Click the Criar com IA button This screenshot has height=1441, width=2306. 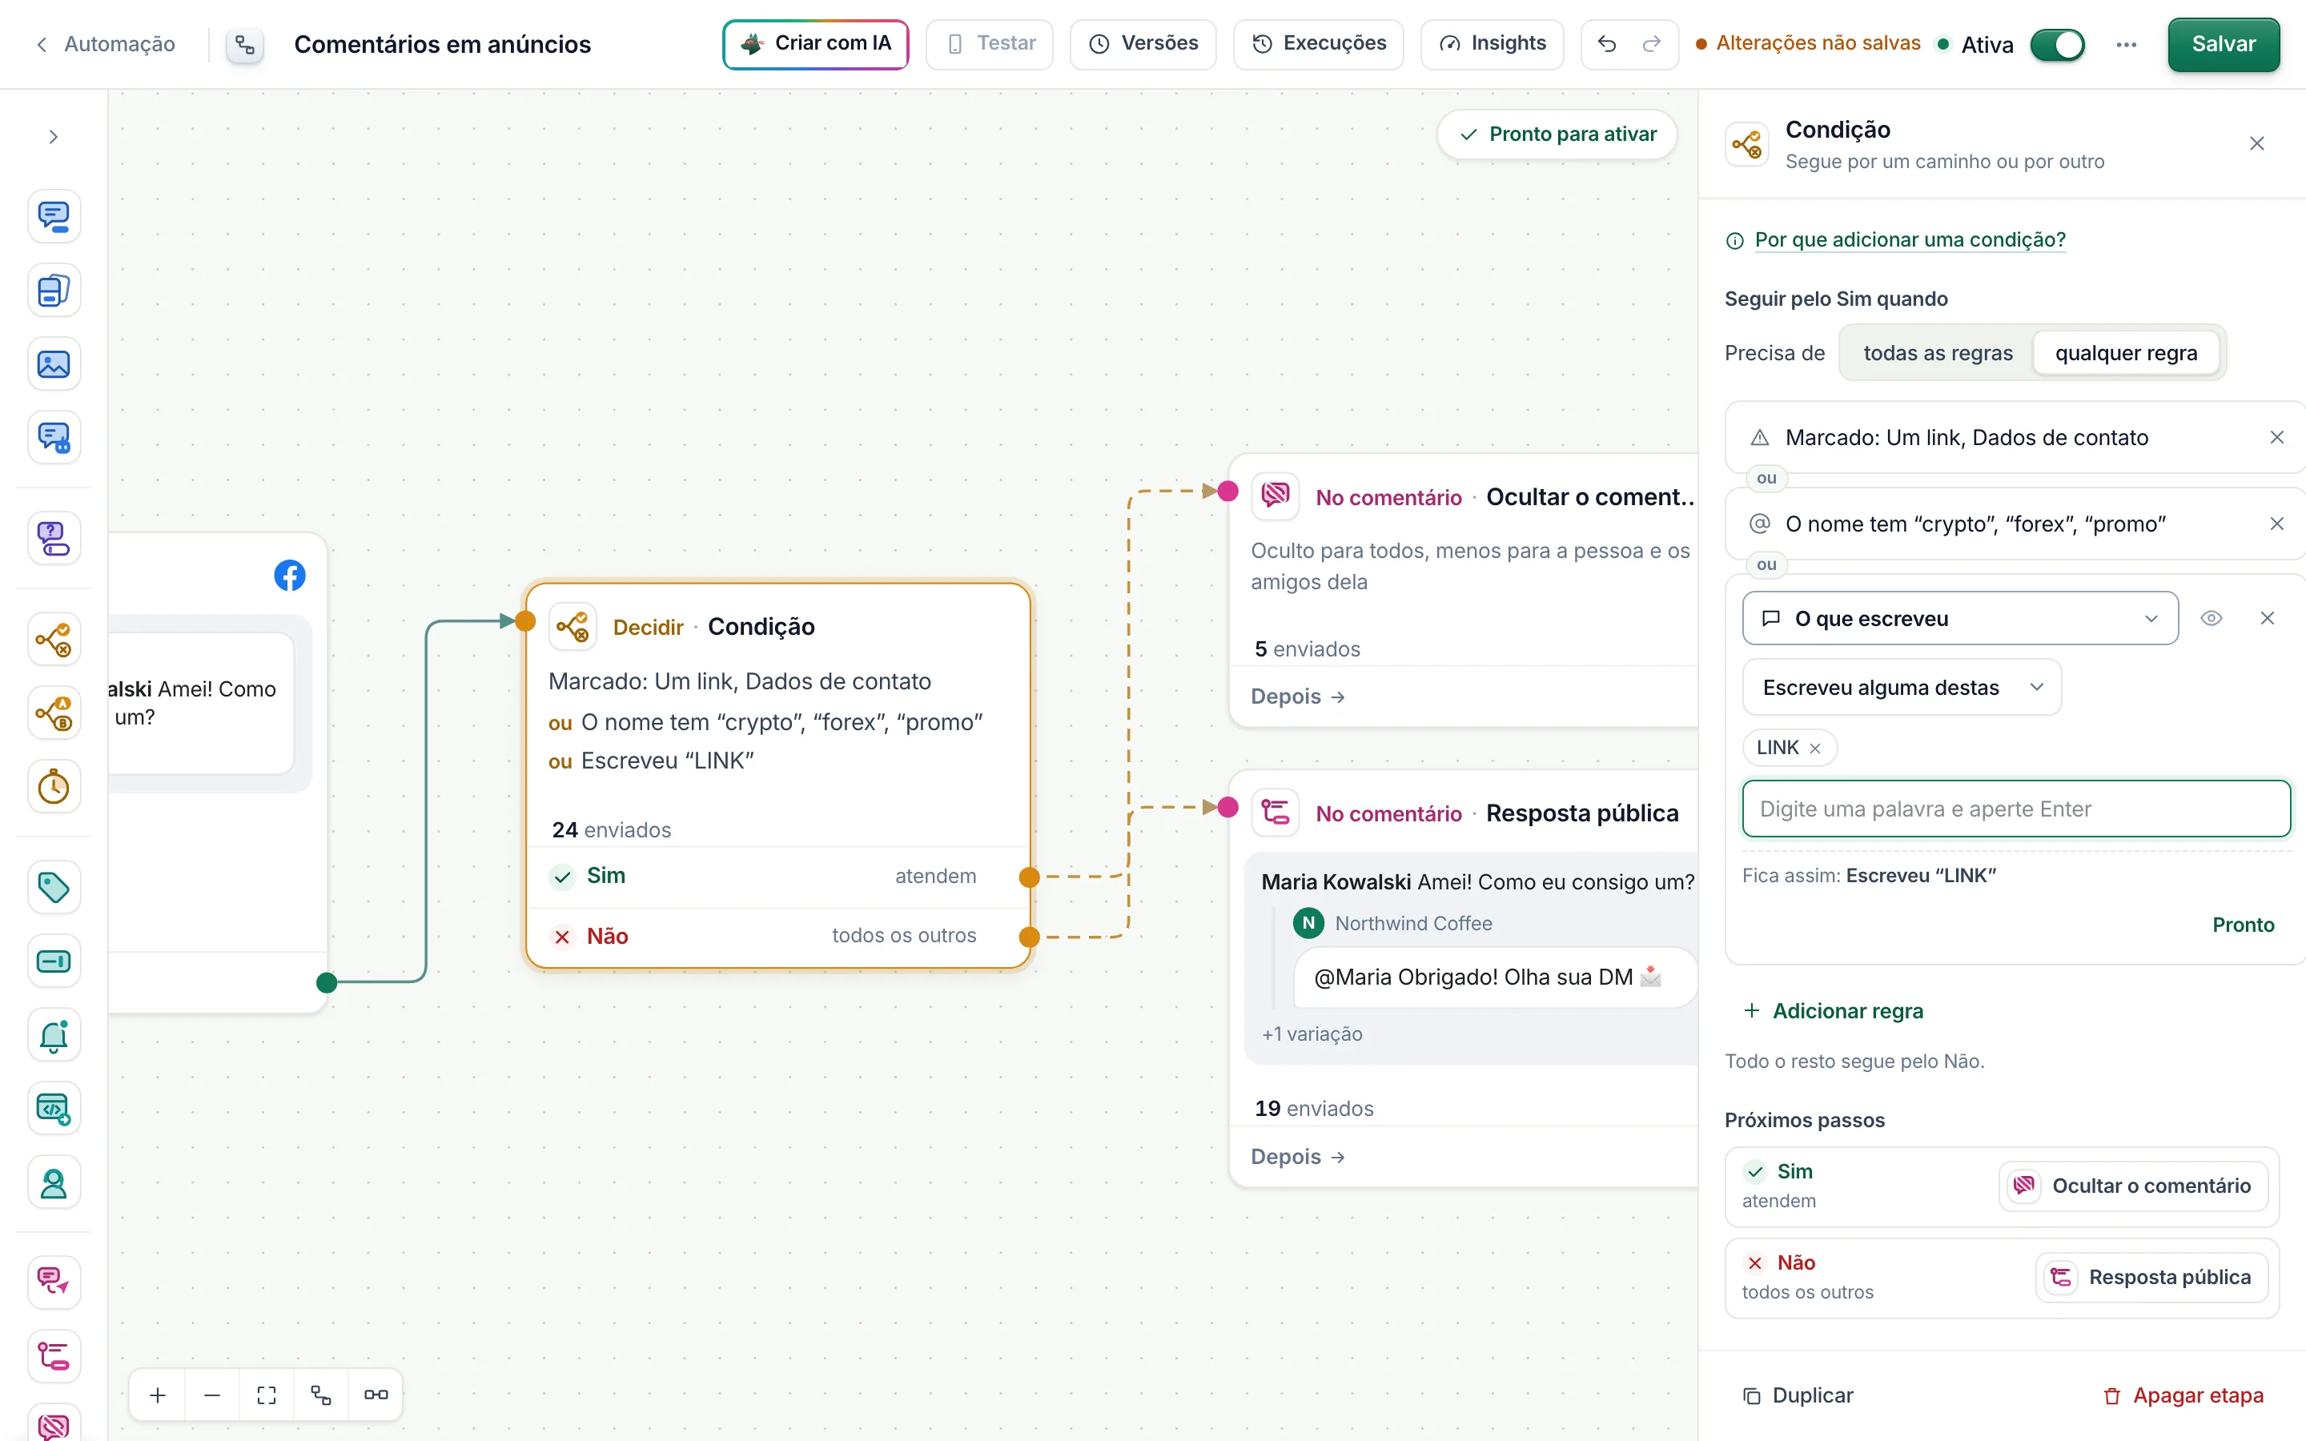pos(816,44)
